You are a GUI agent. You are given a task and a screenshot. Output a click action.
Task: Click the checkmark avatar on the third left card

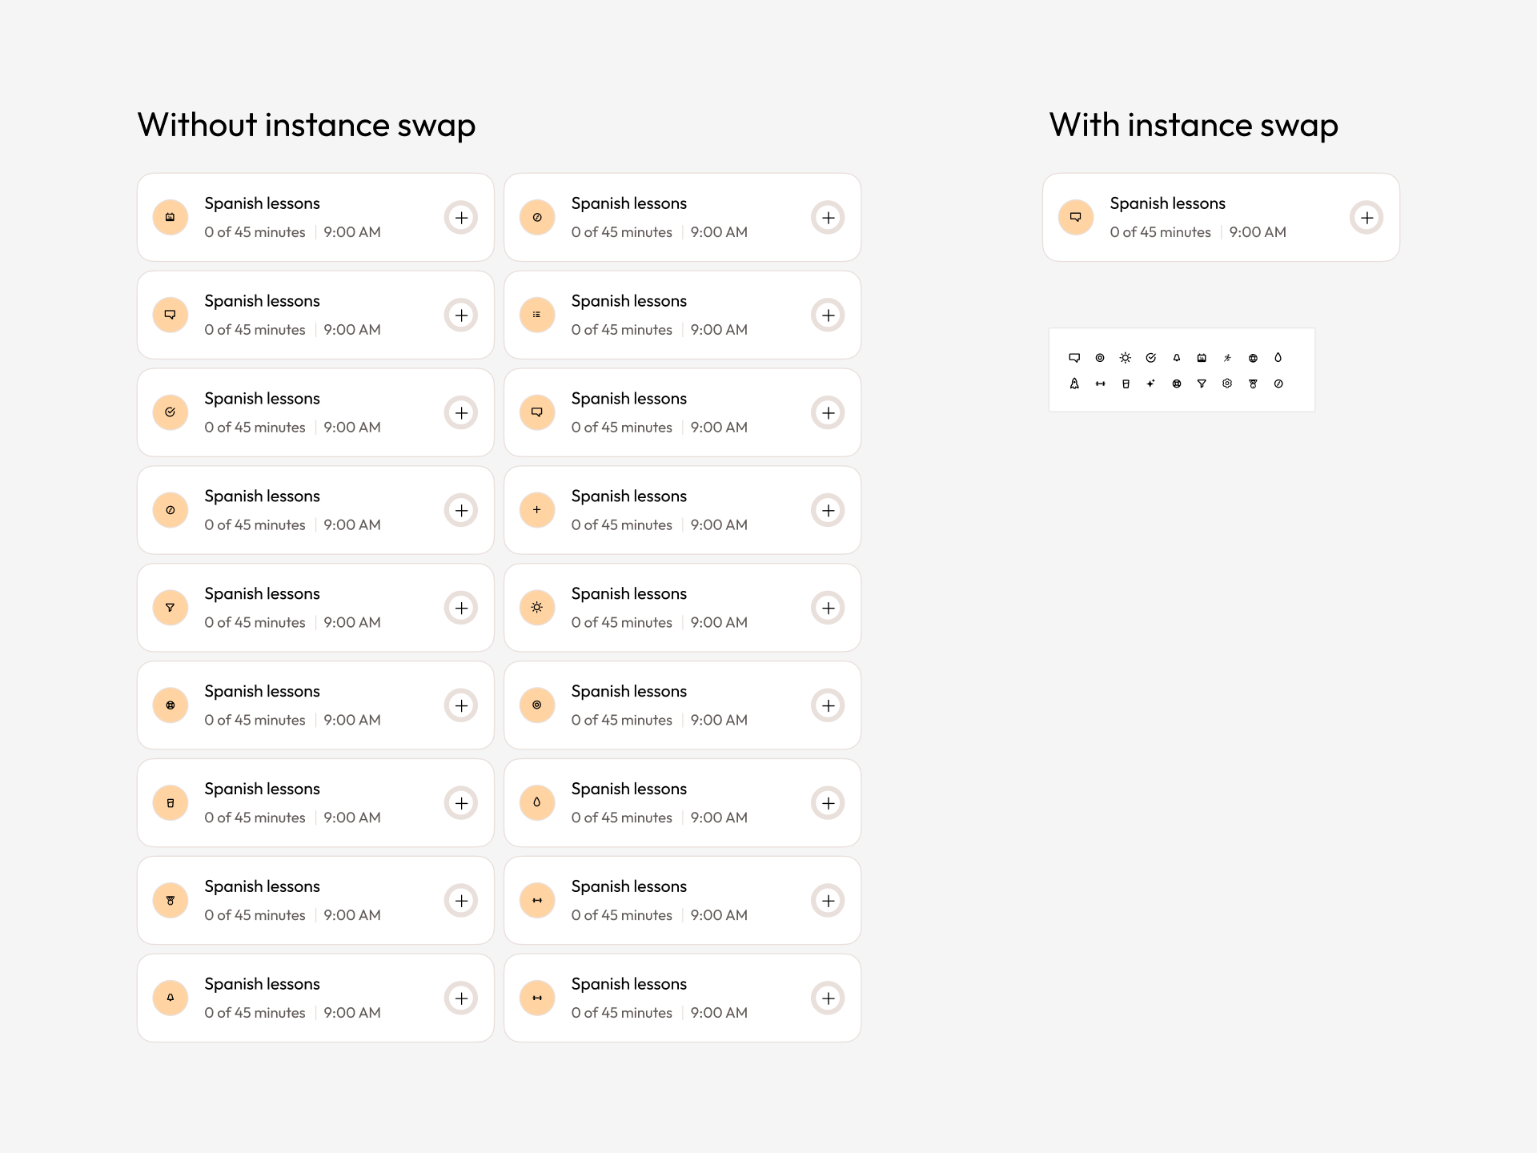pos(170,412)
